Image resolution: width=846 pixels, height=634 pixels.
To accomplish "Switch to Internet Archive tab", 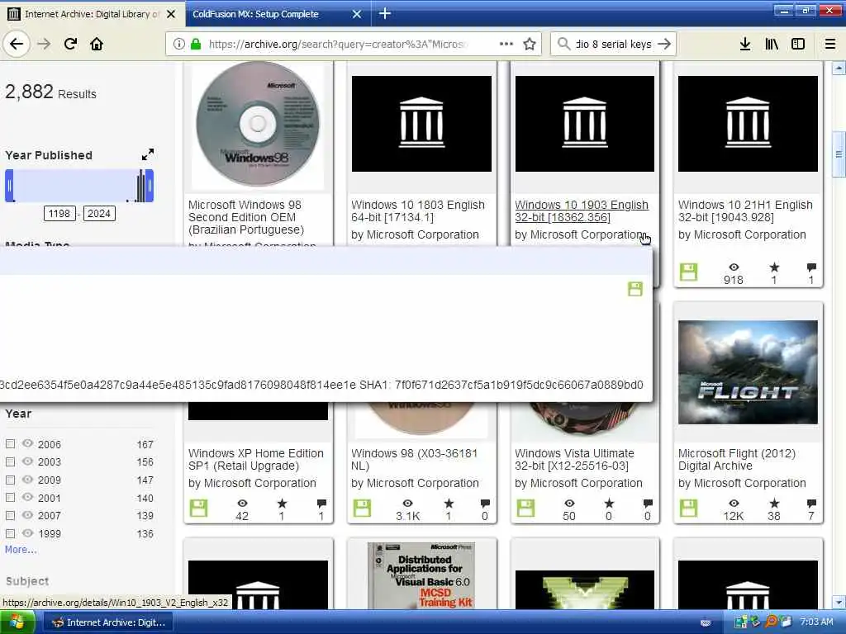I will coord(92,14).
